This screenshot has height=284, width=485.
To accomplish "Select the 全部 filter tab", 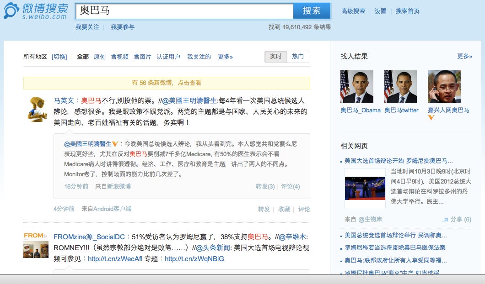I will [82, 57].
